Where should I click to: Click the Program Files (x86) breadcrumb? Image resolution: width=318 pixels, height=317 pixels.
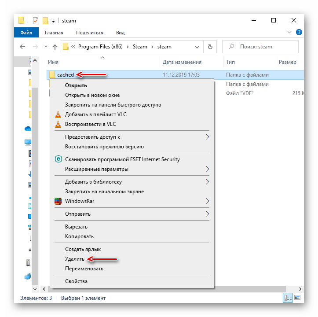pos(100,47)
